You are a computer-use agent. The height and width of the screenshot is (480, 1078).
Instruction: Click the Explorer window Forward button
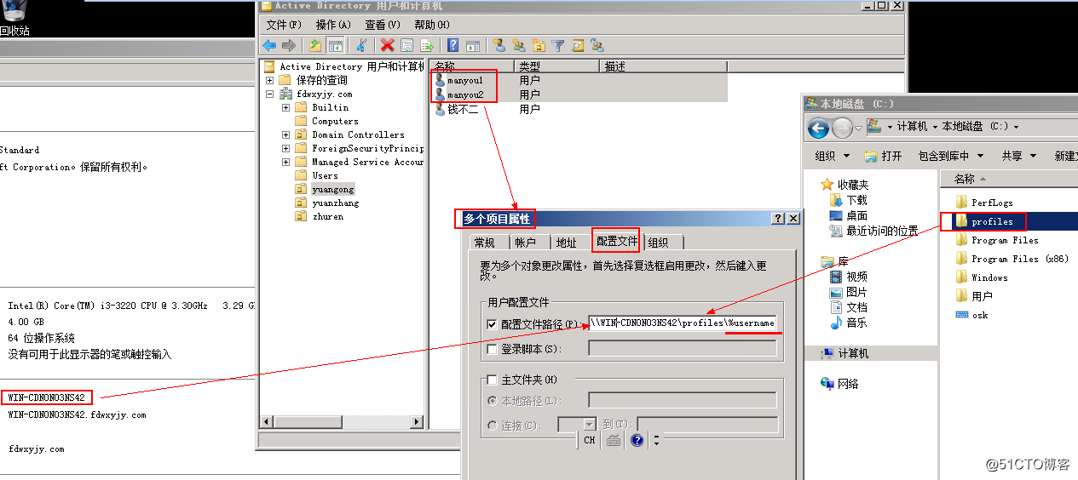(842, 128)
